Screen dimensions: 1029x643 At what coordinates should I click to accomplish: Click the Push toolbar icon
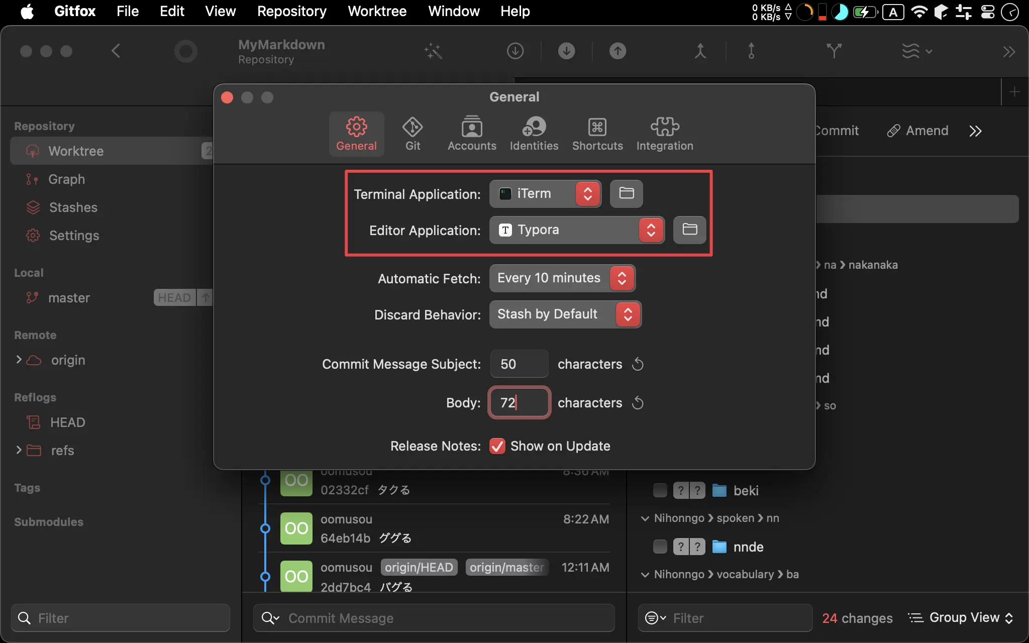[x=618, y=51]
